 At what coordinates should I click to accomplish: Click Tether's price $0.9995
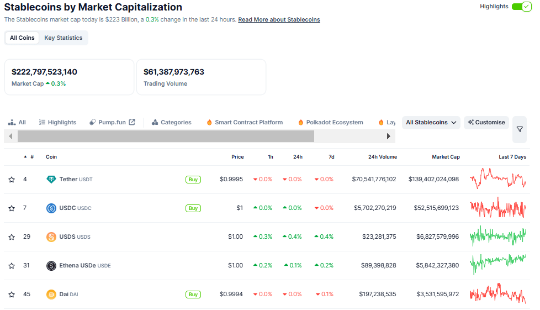click(x=231, y=179)
